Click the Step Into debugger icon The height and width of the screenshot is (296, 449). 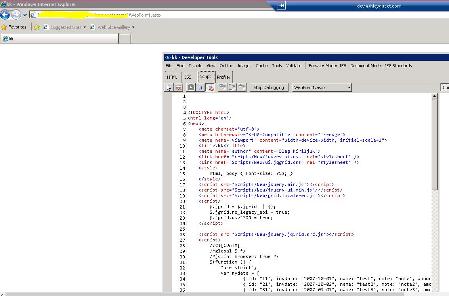(222, 87)
